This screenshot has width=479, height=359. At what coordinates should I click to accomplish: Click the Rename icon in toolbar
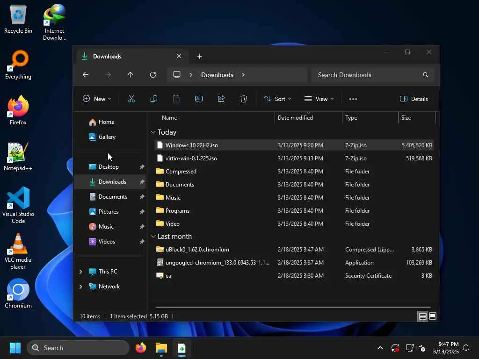(x=198, y=99)
